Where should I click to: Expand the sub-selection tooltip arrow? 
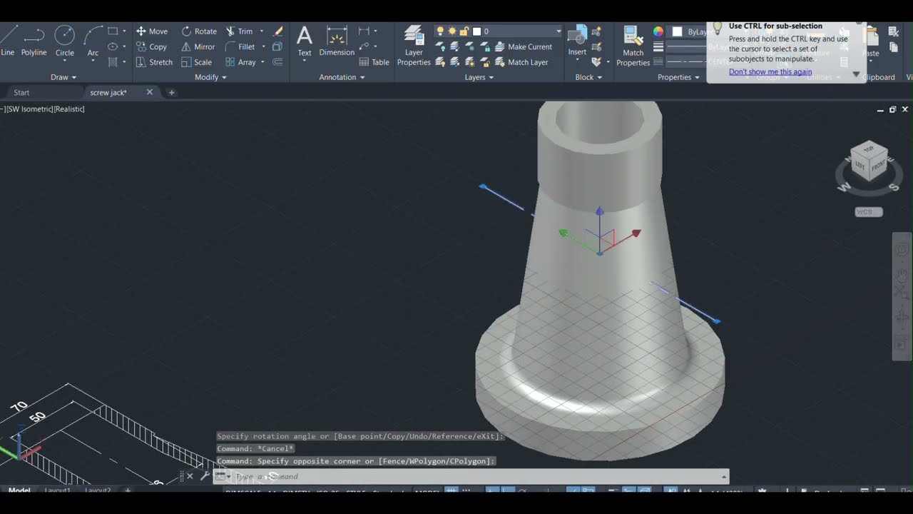pyautogui.click(x=856, y=74)
